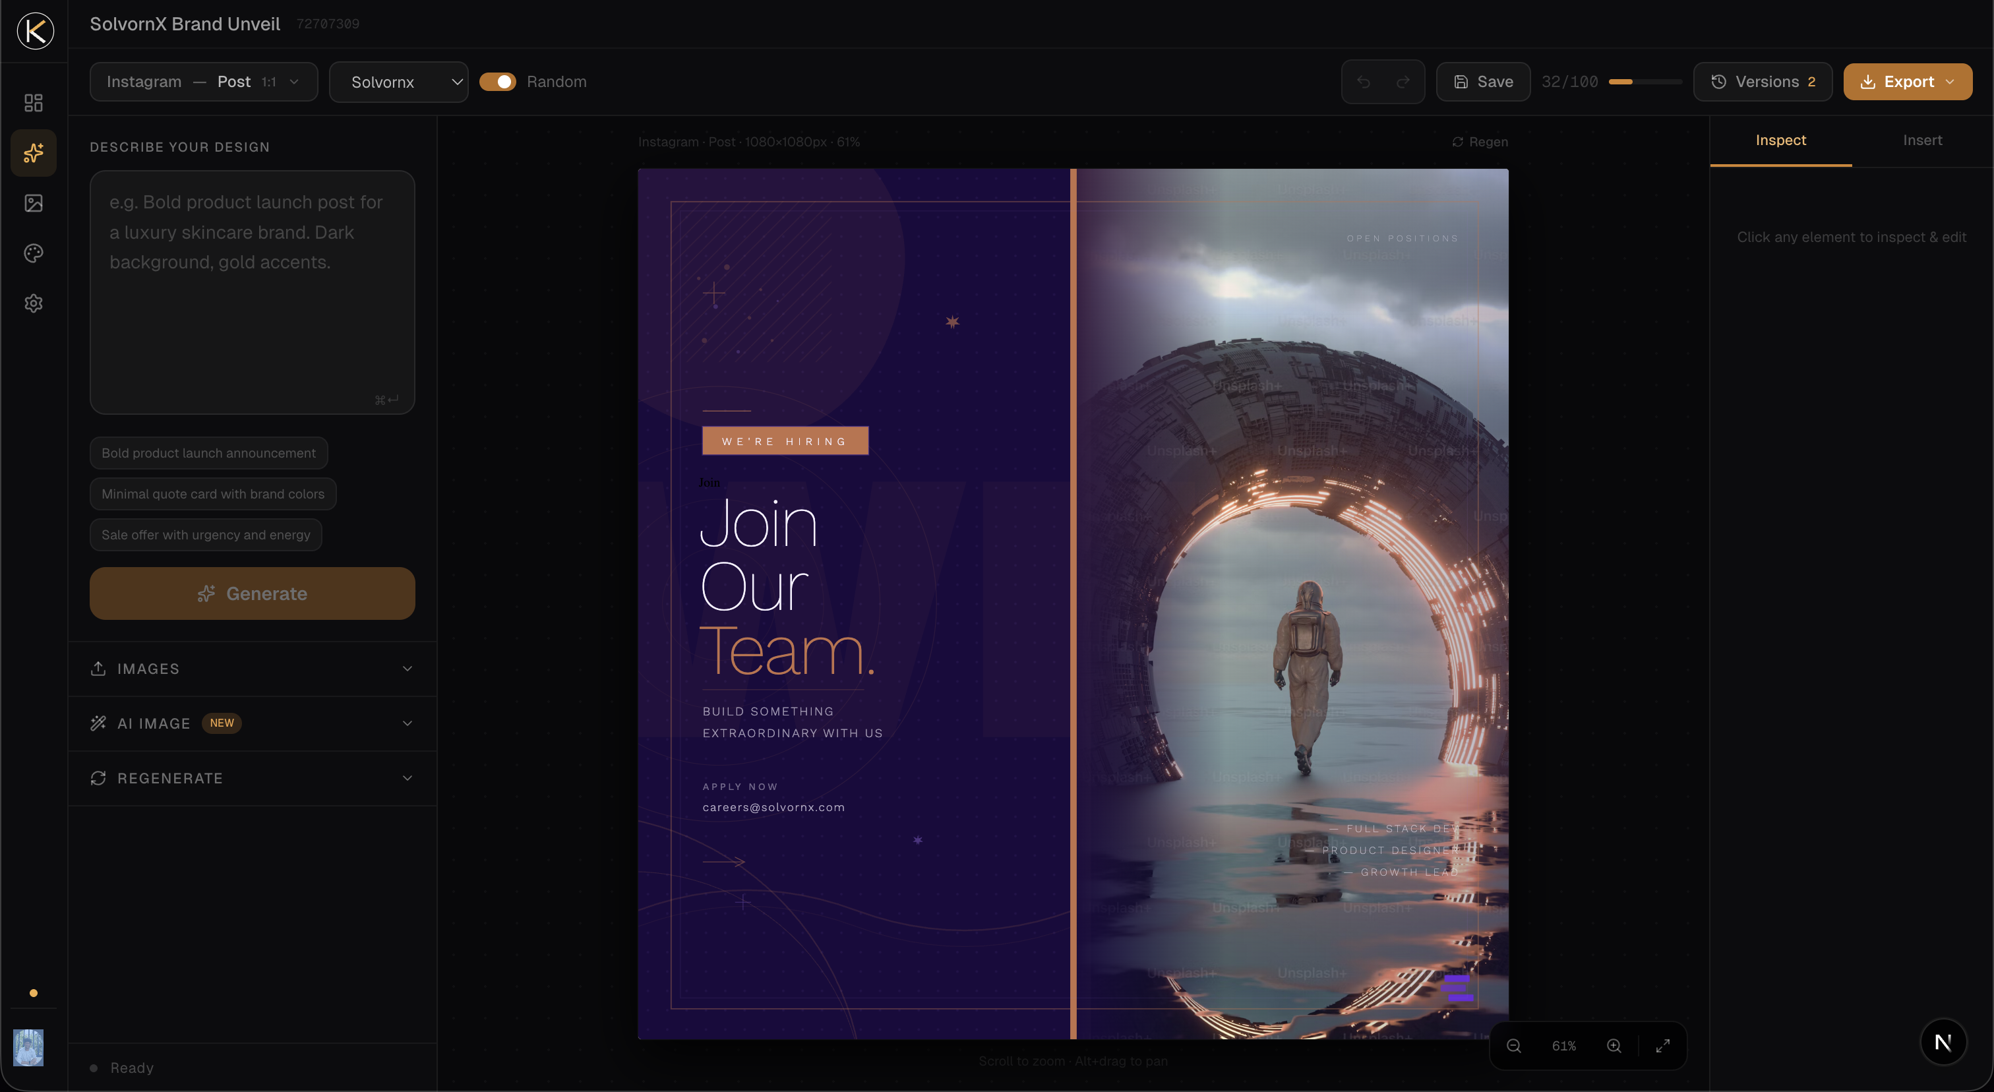The width and height of the screenshot is (1994, 1092).
Task: Click the magic wand icon beside AI IMAGE
Action: pos(98,723)
